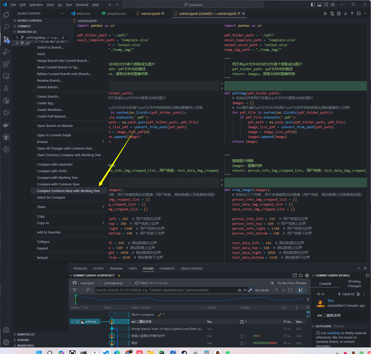Open Manage gear in activity bar
The image size is (371, 354).
coord(6,342)
